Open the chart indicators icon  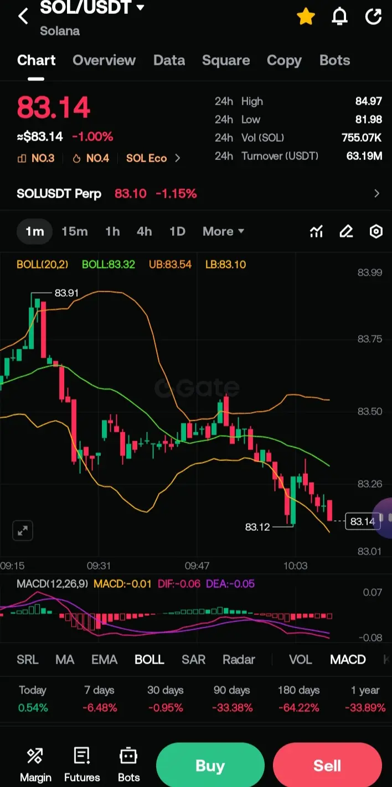[x=316, y=231]
